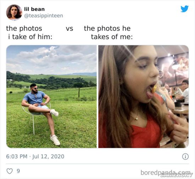The image size is (195, 179).
Task: Click the necklace in the right photo
Action: click(136, 115)
